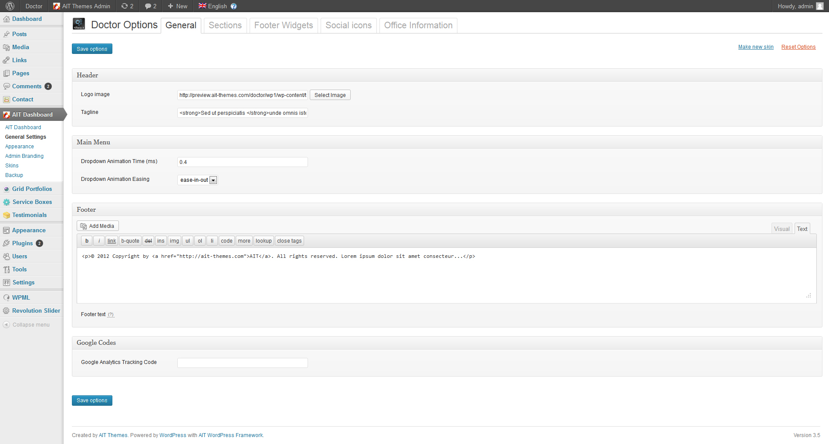
Task: Switch footer editor to Visual mode
Action: tap(782, 229)
